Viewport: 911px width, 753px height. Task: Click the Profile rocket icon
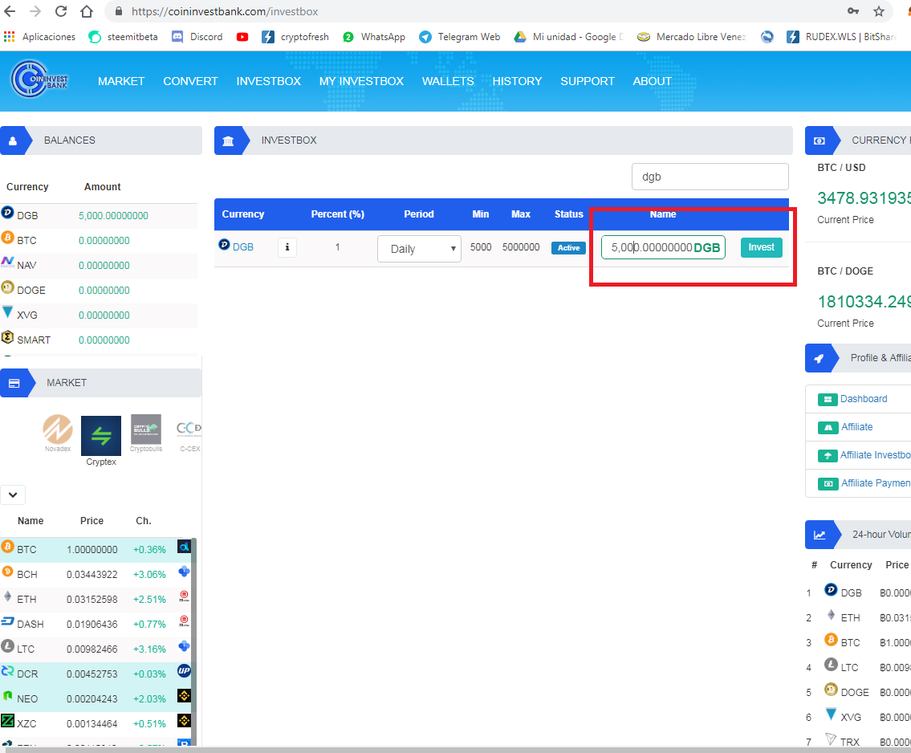(x=819, y=359)
